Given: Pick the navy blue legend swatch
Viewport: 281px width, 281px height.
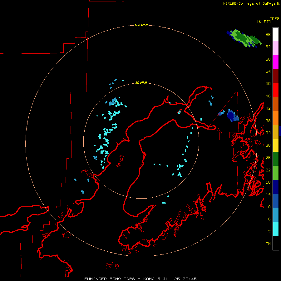Looking at the screenshot, I should (276, 187).
